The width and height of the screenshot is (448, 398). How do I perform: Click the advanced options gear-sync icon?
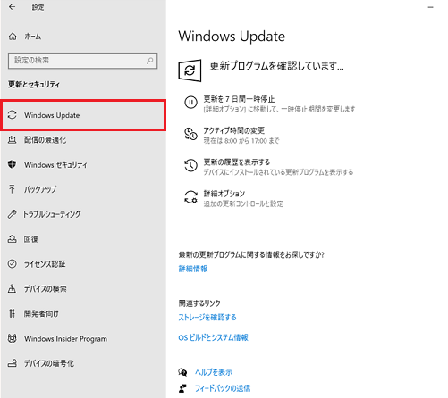point(190,197)
